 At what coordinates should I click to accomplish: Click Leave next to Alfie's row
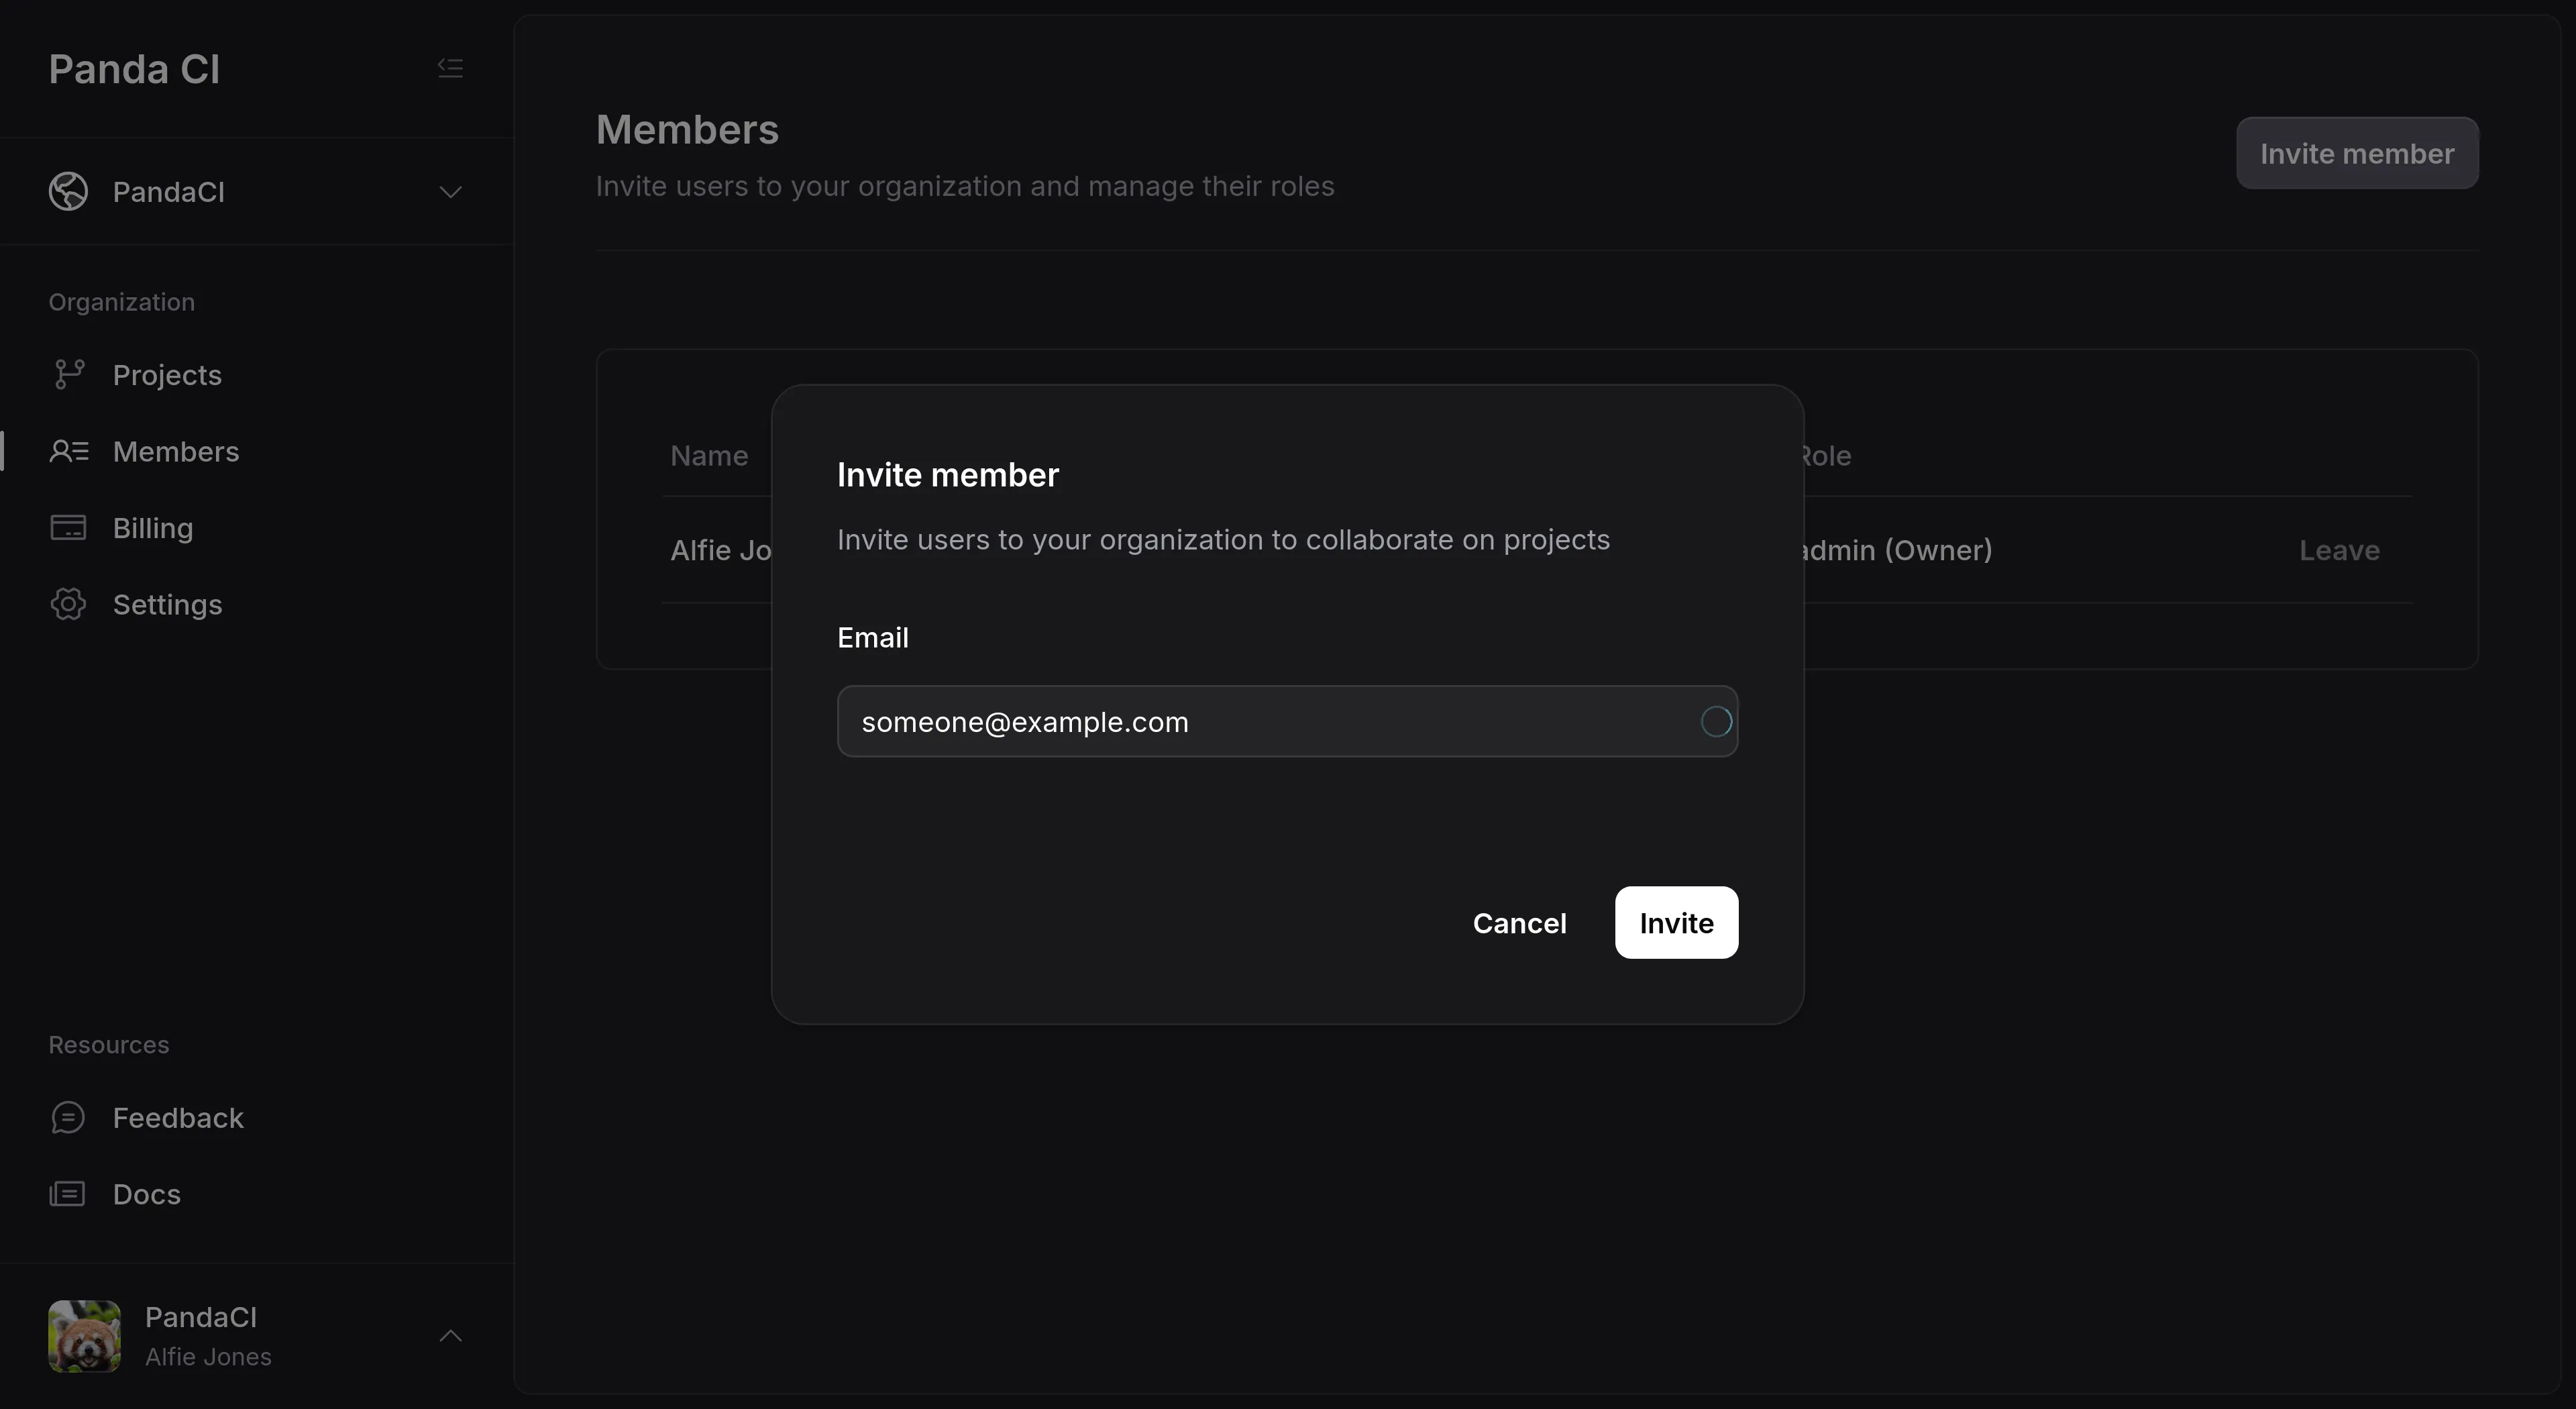click(2339, 550)
